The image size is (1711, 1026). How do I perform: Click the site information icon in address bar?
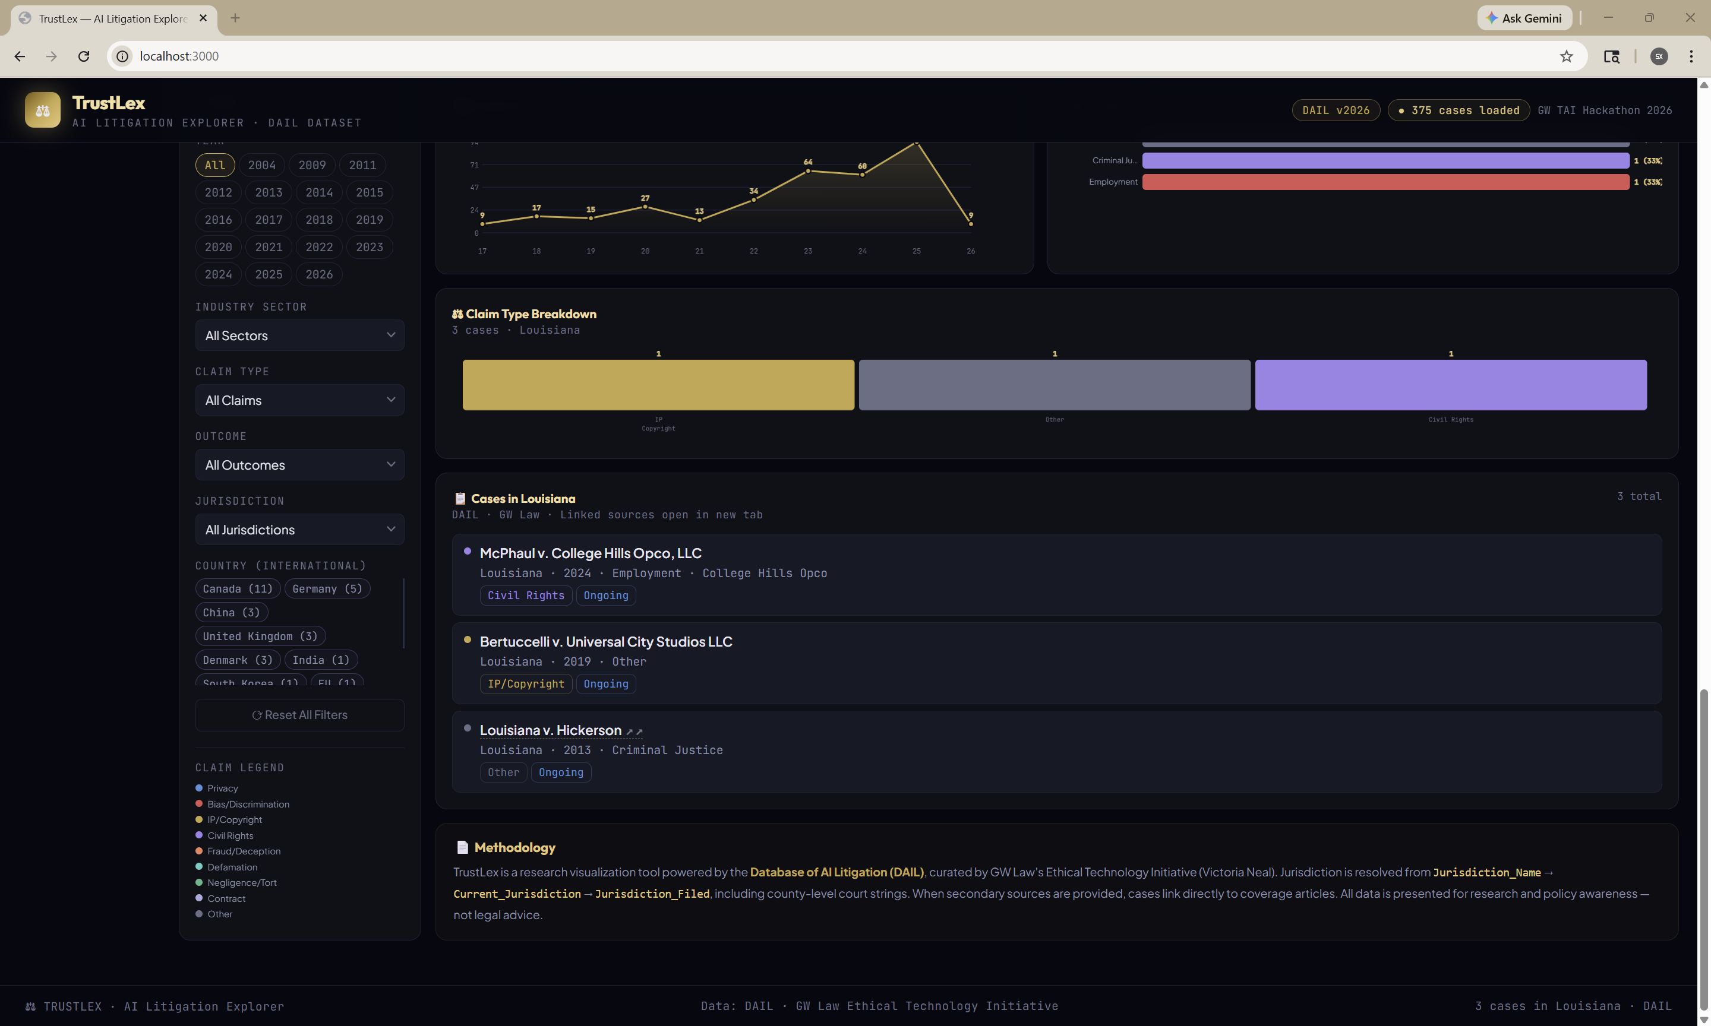coord(122,56)
